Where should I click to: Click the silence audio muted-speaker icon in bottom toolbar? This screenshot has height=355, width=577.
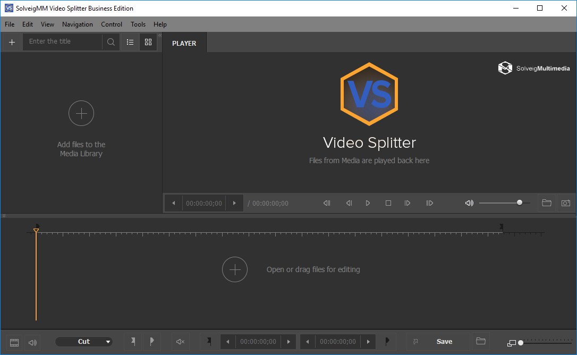pos(180,342)
